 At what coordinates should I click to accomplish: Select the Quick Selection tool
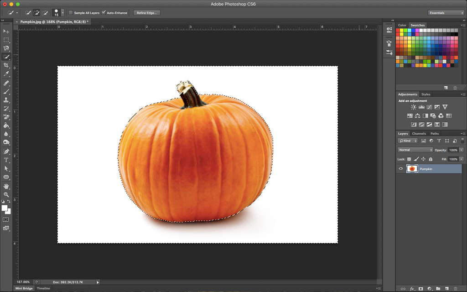[x=6, y=57]
